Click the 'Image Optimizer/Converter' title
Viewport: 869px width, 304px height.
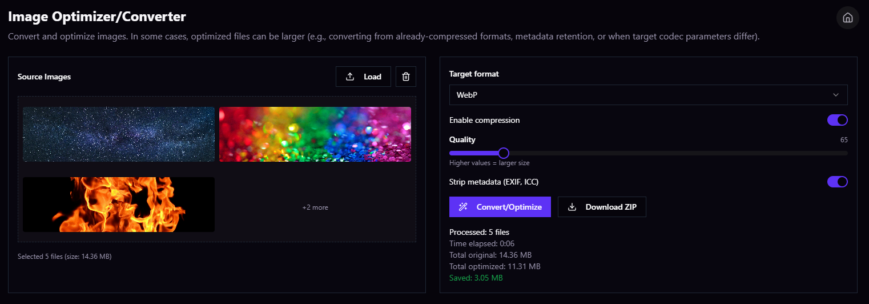tap(97, 17)
